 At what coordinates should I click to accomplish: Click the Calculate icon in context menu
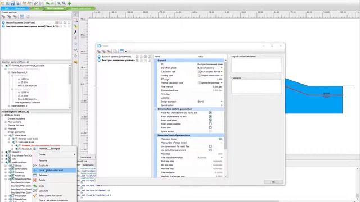pyautogui.click(x=35, y=191)
